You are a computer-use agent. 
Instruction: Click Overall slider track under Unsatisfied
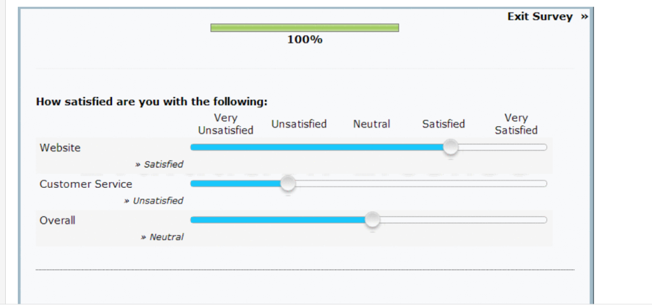pyautogui.click(x=299, y=220)
